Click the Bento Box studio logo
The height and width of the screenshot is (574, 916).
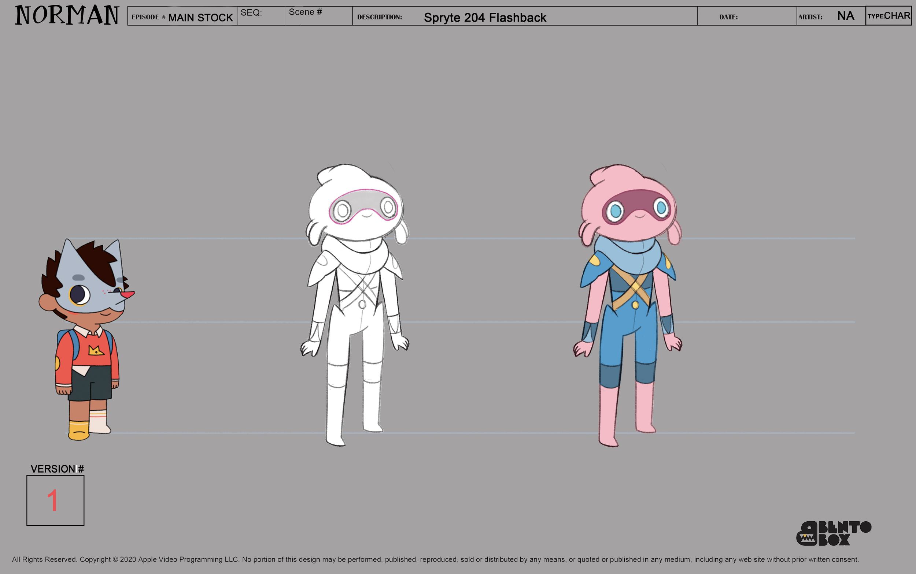click(x=834, y=533)
